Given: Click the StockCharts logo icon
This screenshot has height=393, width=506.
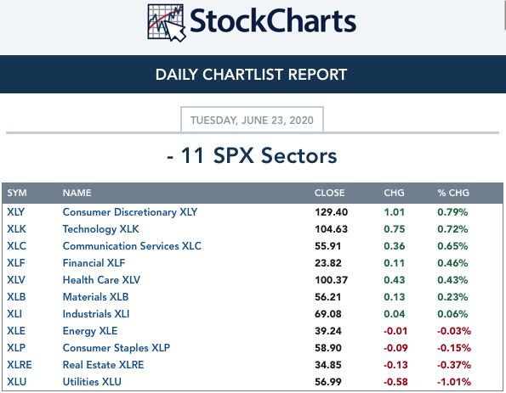Looking at the screenshot, I should click(167, 23).
